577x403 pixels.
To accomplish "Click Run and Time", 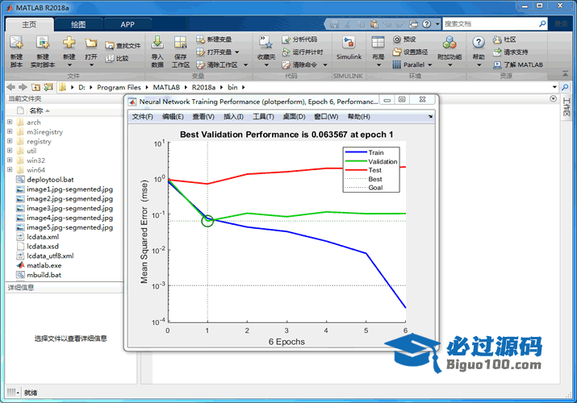I will [x=302, y=52].
